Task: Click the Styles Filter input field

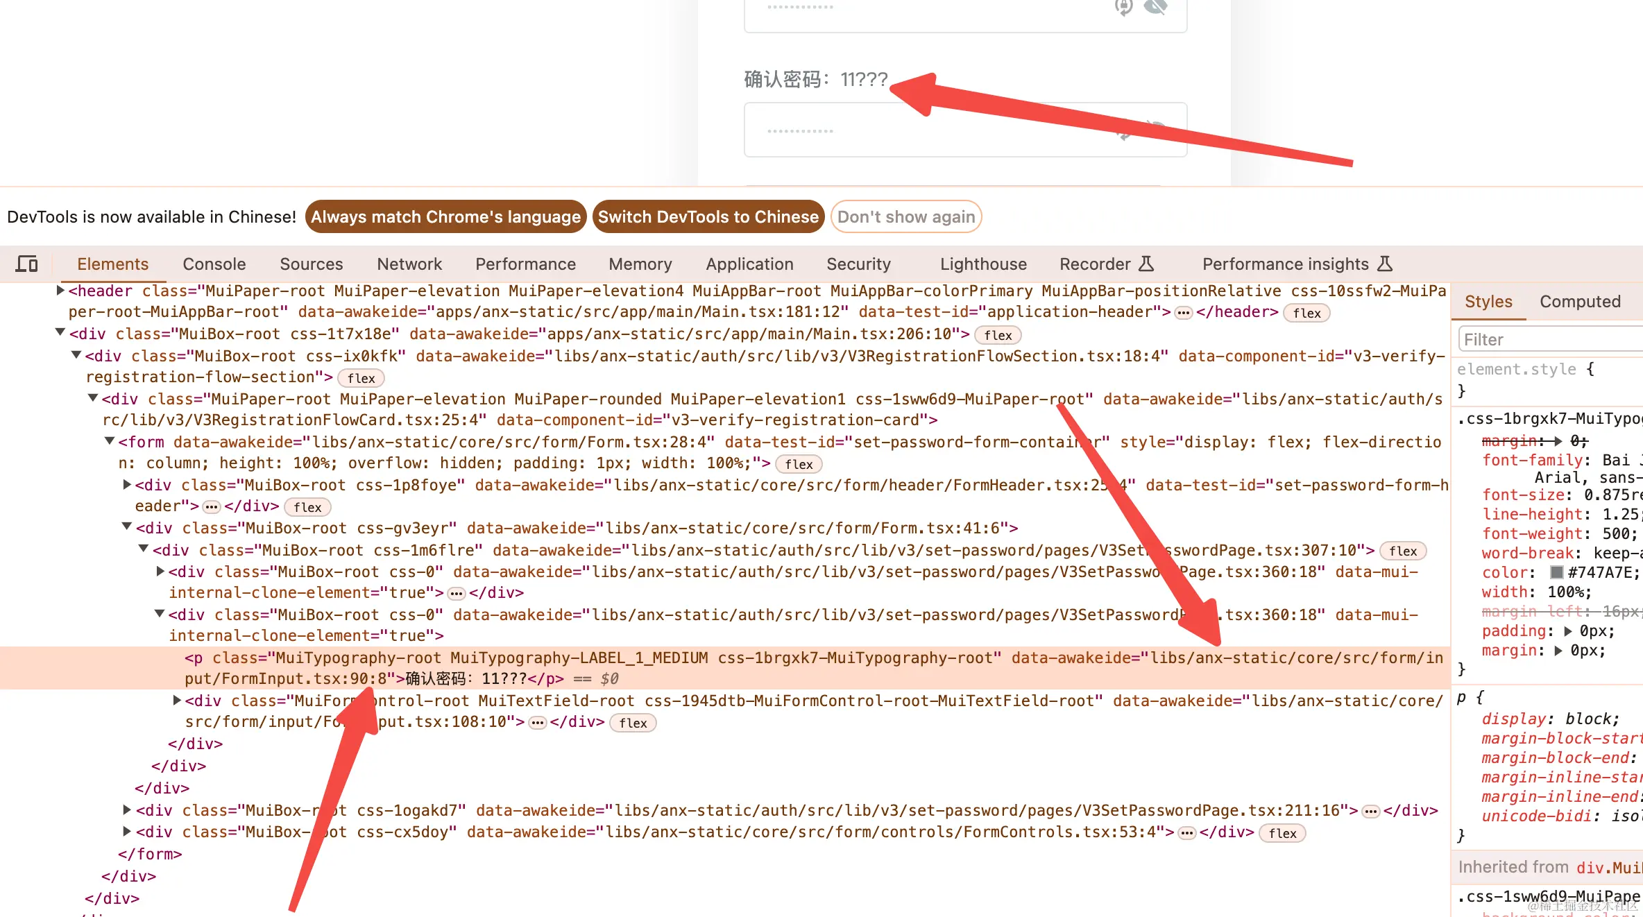Action: pos(1547,340)
